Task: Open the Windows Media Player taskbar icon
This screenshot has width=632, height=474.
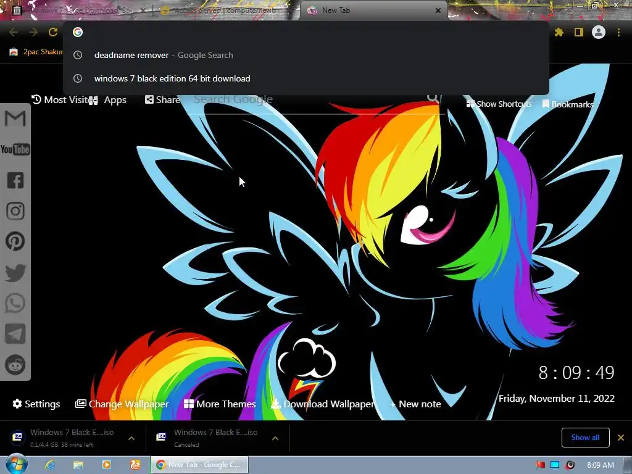Action: (106, 465)
